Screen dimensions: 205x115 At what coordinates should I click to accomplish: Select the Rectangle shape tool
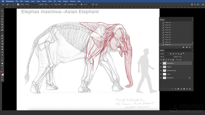[x=2, y=61]
